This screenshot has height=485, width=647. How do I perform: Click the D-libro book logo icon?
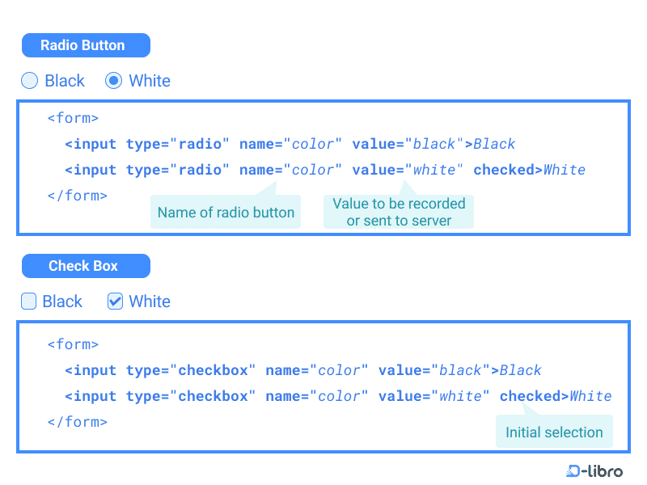pyautogui.click(x=572, y=471)
